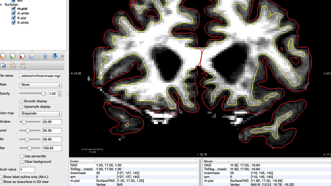Click the Level slider track

[30, 131]
